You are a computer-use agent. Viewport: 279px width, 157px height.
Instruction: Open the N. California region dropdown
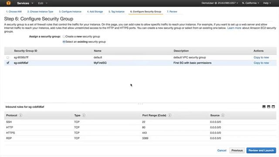point(250,3)
